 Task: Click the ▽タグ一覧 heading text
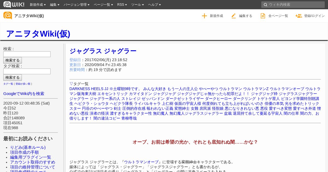pos(79,84)
